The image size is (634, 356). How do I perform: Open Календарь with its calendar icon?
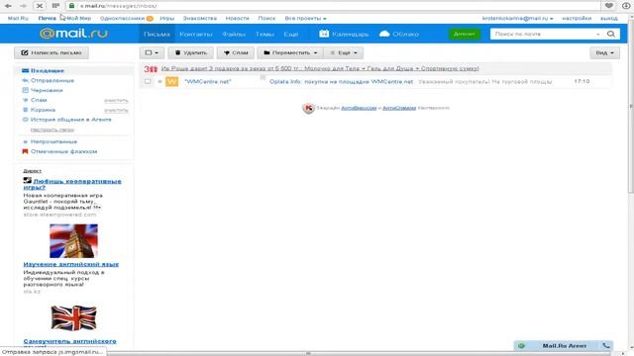(344, 34)
